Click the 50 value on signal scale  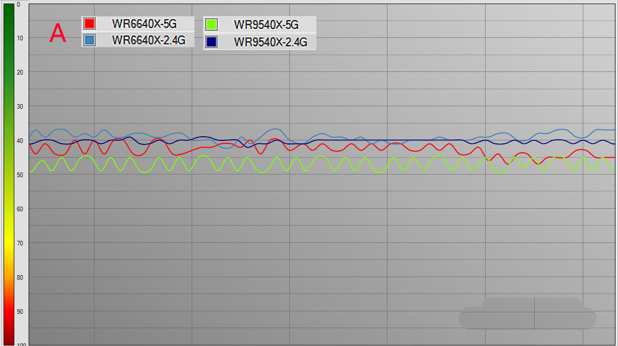(20, 175)
